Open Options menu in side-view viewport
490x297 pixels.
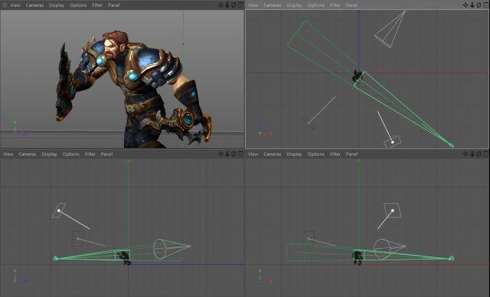[x=71, y=154]
